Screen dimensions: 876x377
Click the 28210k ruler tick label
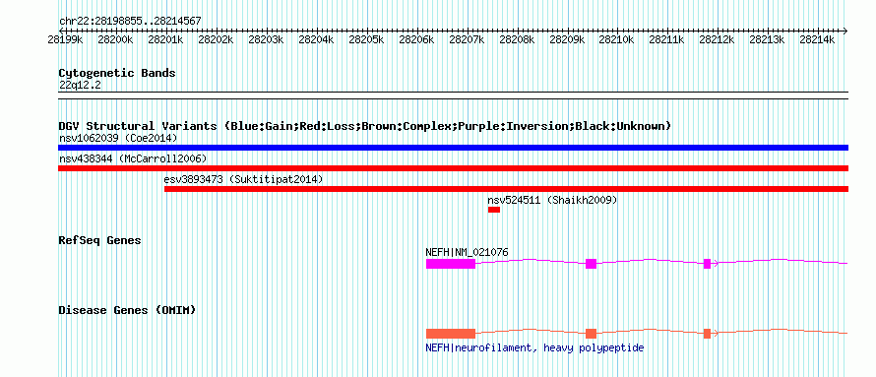pos(617,39)
